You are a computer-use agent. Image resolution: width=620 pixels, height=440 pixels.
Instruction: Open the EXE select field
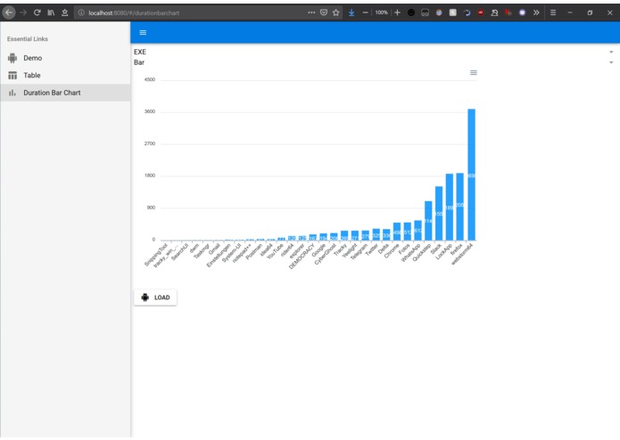point(374,52)
